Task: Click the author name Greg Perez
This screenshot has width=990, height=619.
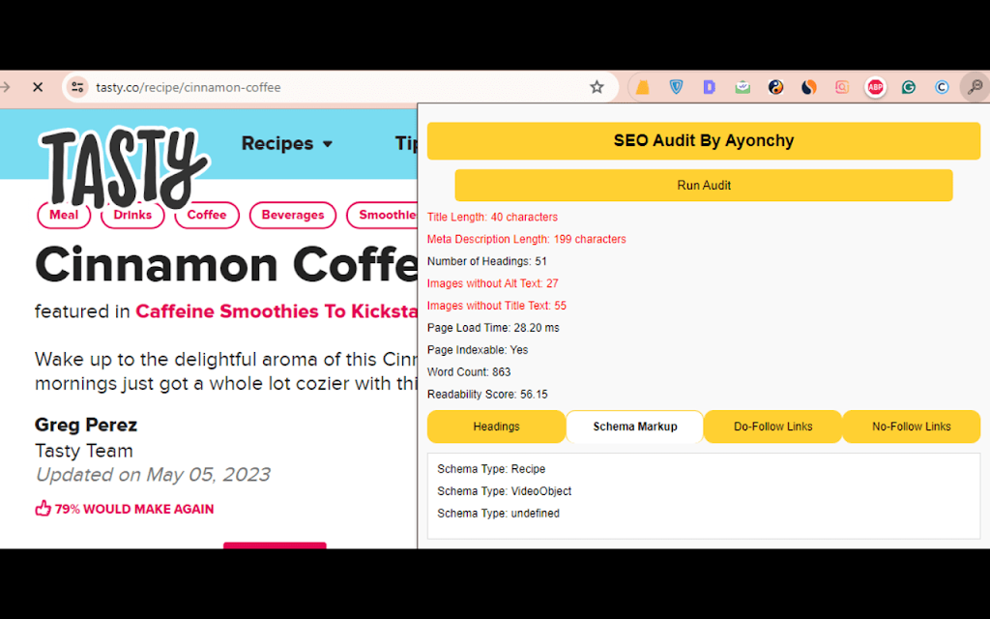Action: tap(86, 425)
